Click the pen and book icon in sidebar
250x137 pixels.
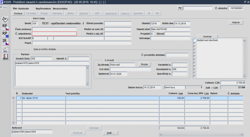pyautogui.click(x=5, y=20)
